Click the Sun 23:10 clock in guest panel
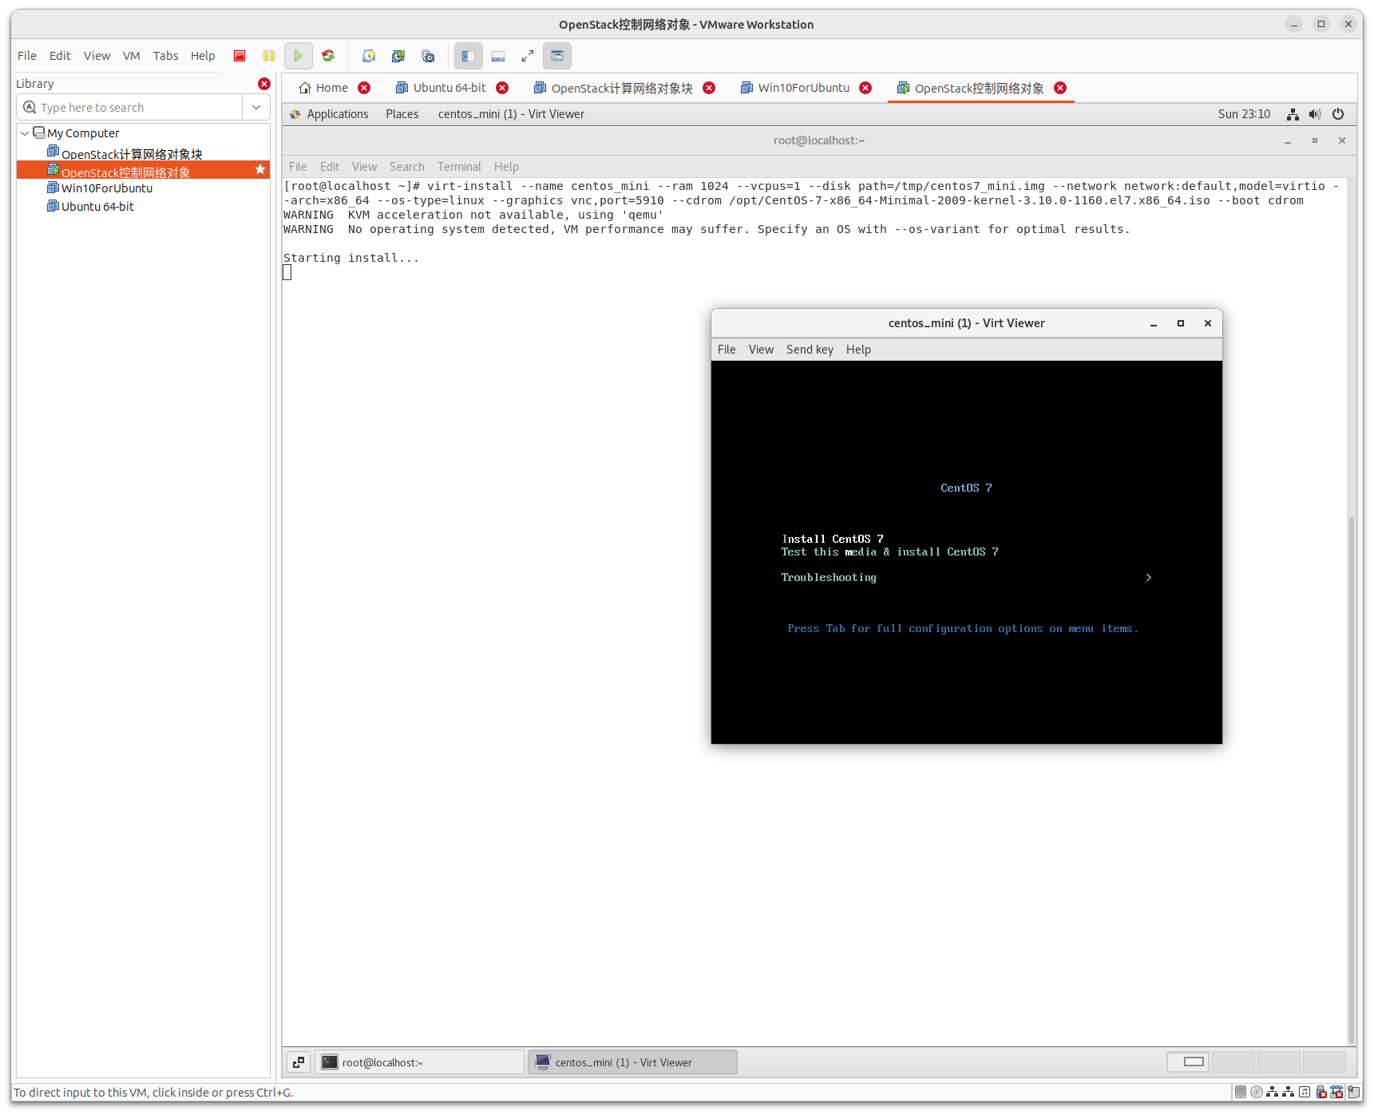This screenshot has height=1115, width=1374. tap(1244, 114)
